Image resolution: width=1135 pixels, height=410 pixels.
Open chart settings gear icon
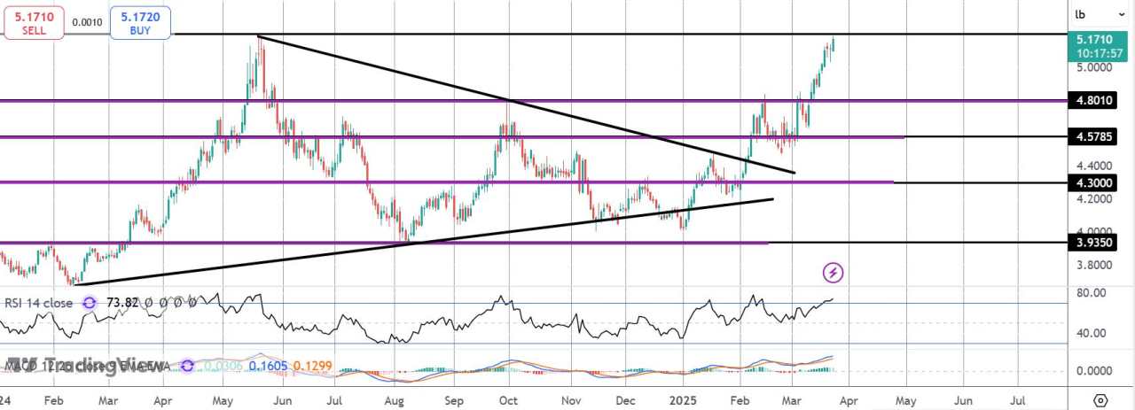(x=1100, y=399)
